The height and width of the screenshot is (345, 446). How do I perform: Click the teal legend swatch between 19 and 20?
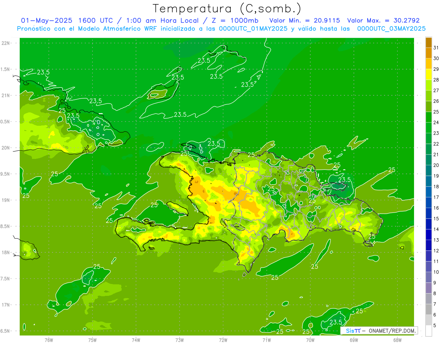point(429,170)
